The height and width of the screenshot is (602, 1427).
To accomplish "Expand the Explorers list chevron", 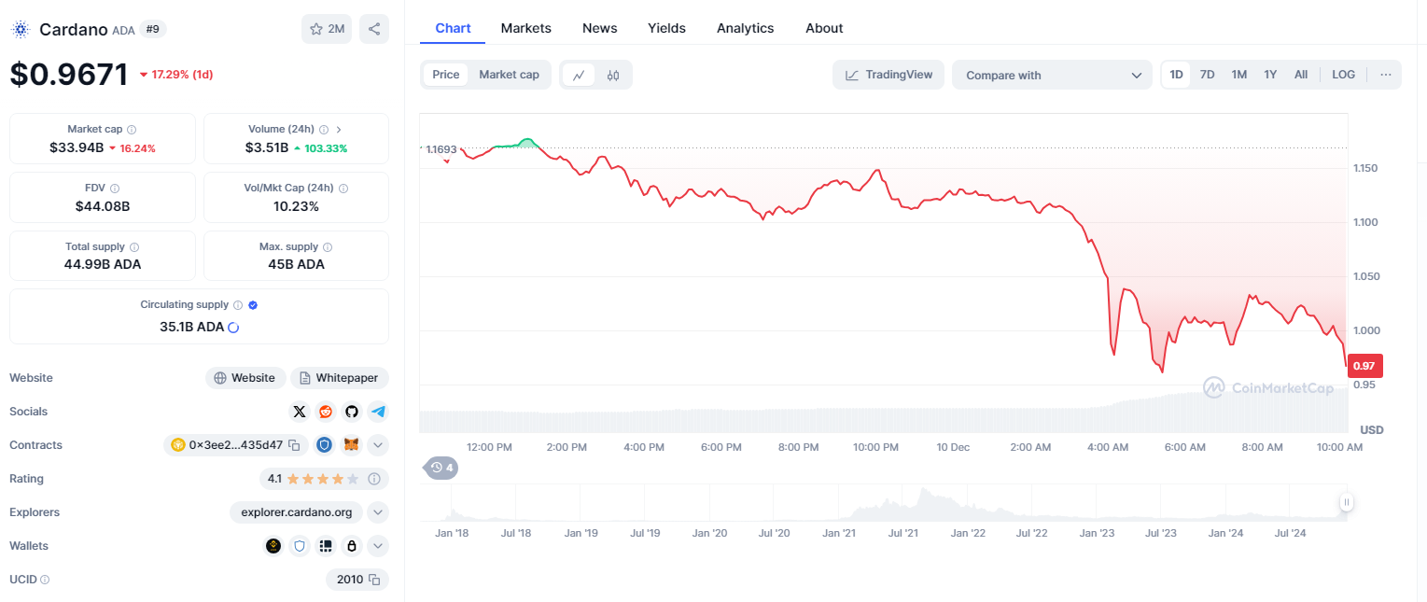I will pyautogui.click(x=378, y=511).
